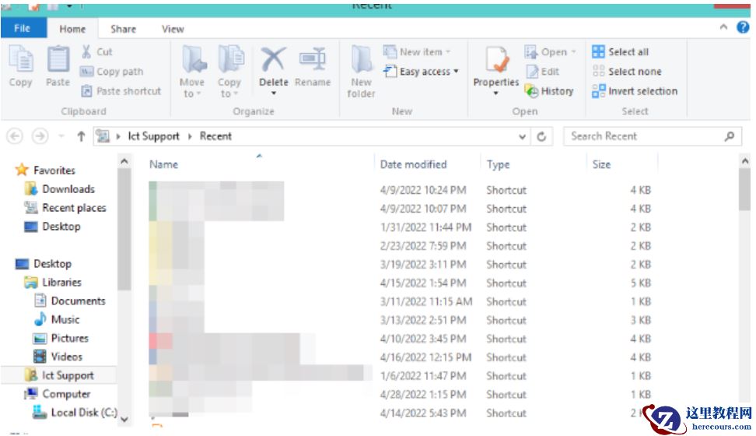Open Libraries in navigation pane
Viewport: 756px width, 436px height.
pos(53,282)
